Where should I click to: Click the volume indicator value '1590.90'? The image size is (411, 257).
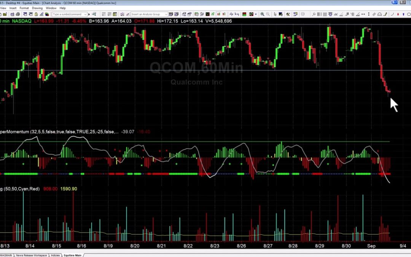click(68, 189)
